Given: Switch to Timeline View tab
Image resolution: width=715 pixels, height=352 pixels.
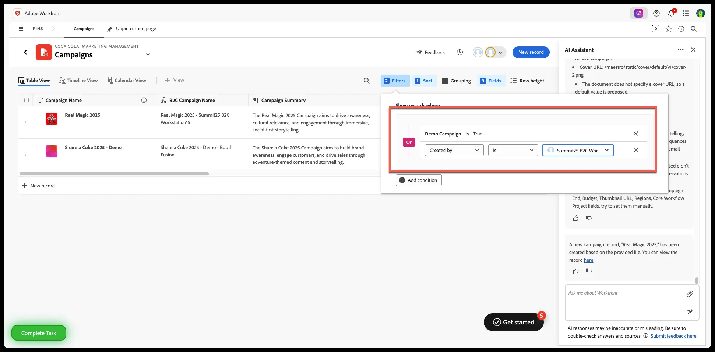Looking at the screenshot, I should 78,80.
